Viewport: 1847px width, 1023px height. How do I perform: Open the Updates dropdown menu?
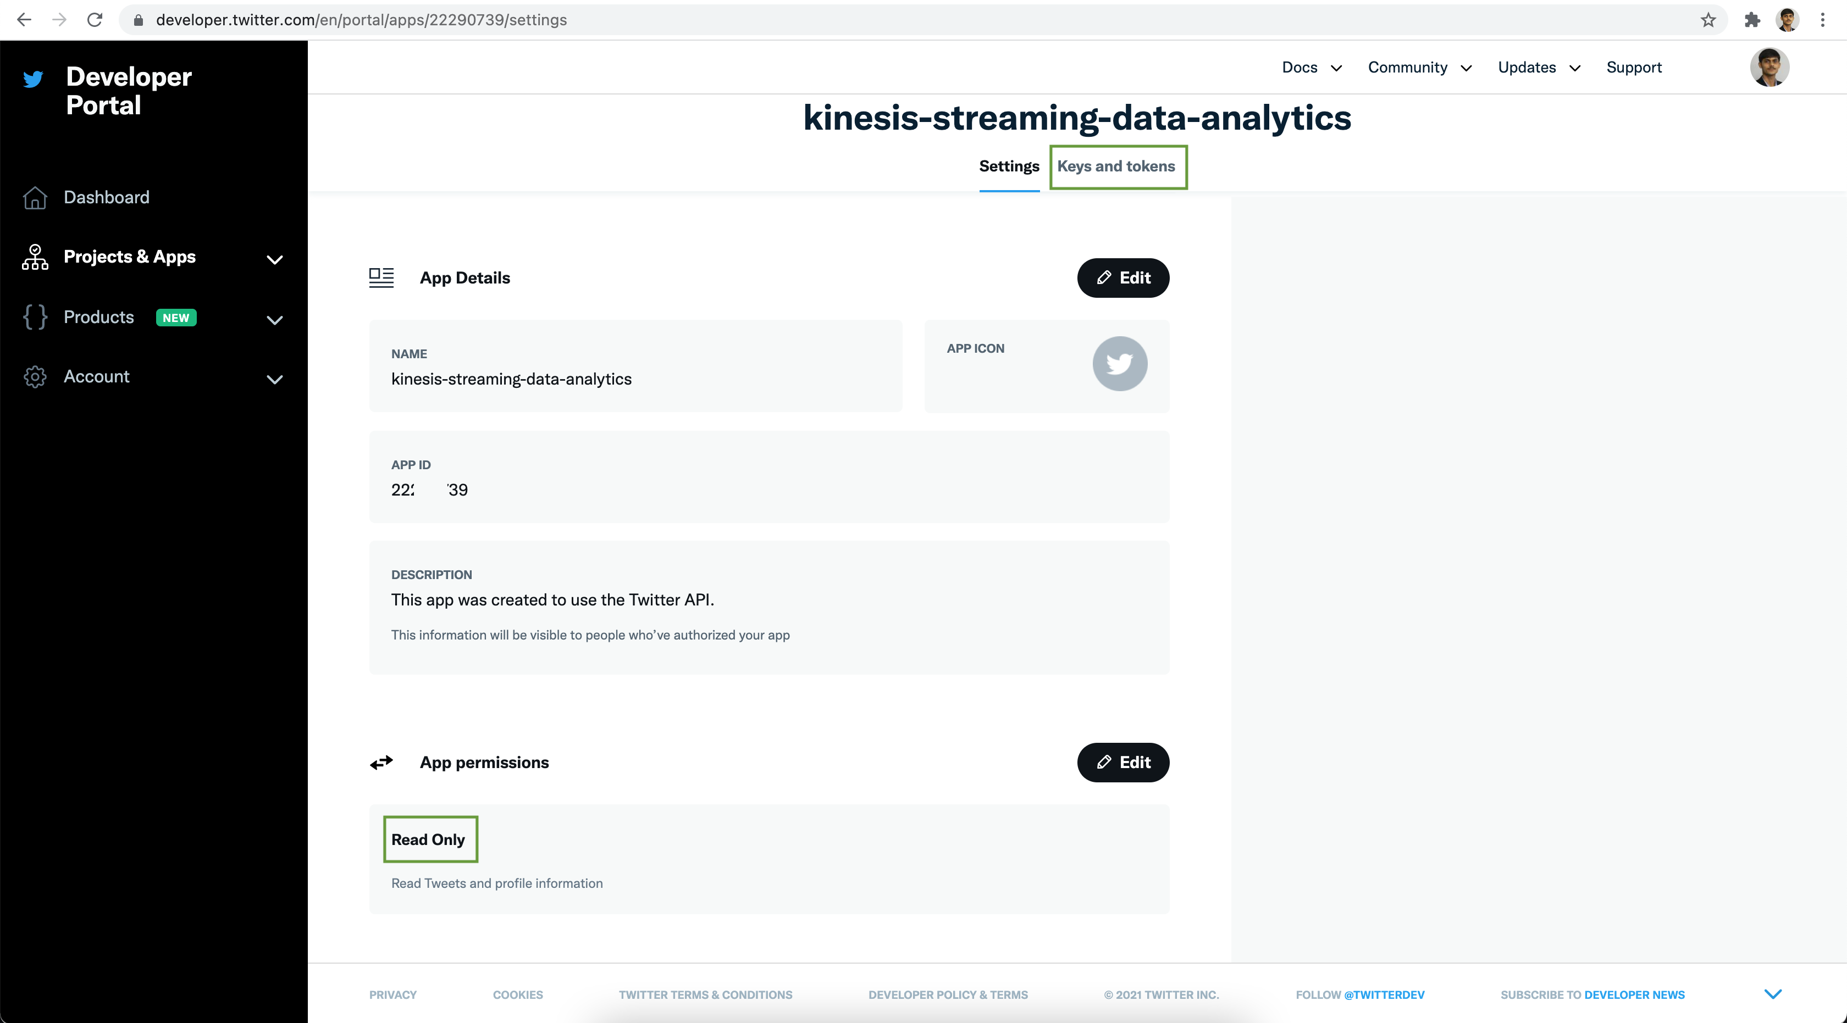pyautogui.click(x=1538, y=67)
